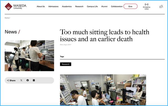Open the office workers article photo
The image size is (168, 106).
(103, 90)
